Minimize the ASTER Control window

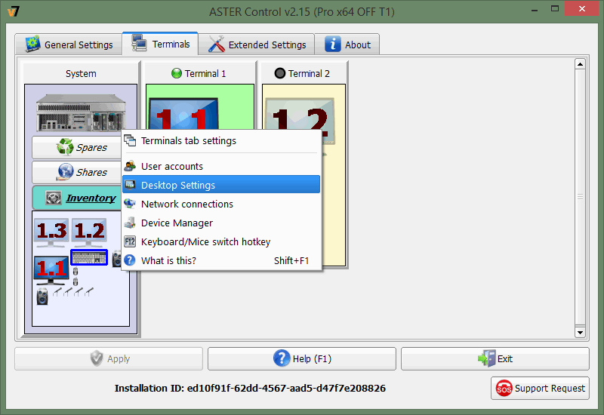point(535,10)
